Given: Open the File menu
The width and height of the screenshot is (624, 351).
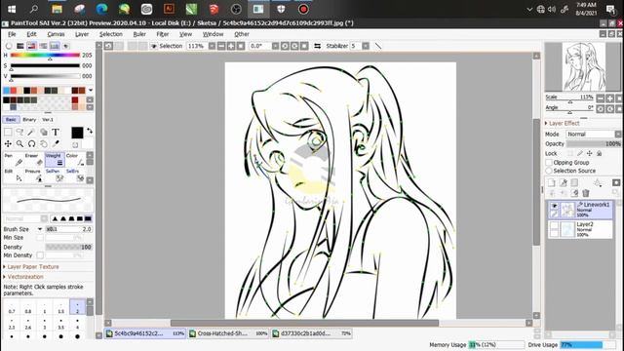Looking at the screenshot, I should click(12, 34).
